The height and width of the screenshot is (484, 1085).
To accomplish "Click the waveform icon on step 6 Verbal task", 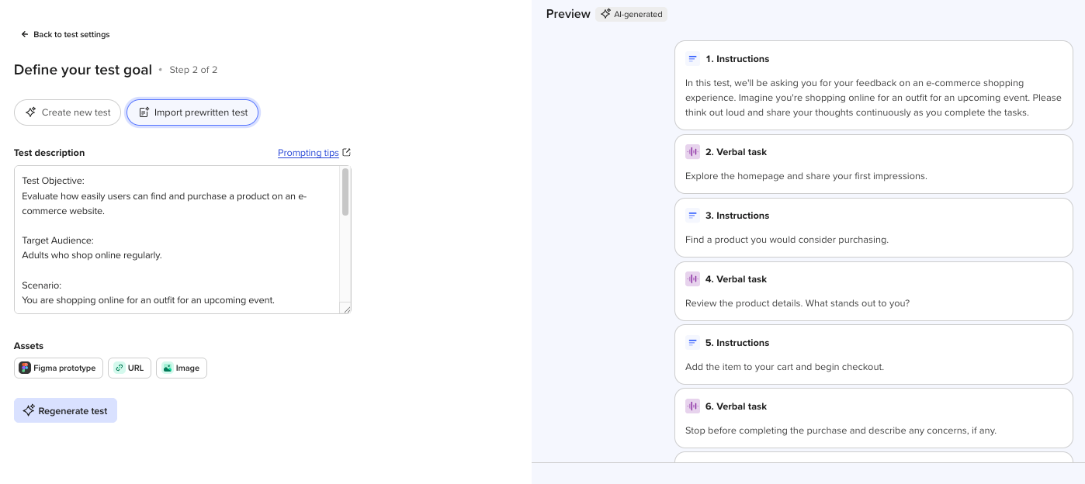I will point(692,406).
